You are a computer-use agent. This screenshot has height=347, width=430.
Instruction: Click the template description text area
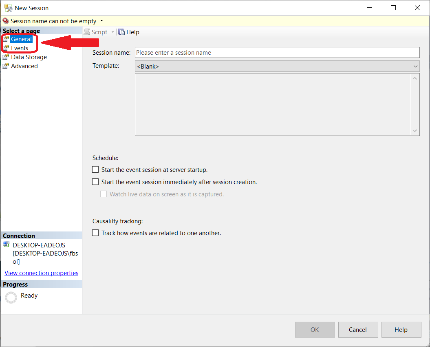point(273,105)
